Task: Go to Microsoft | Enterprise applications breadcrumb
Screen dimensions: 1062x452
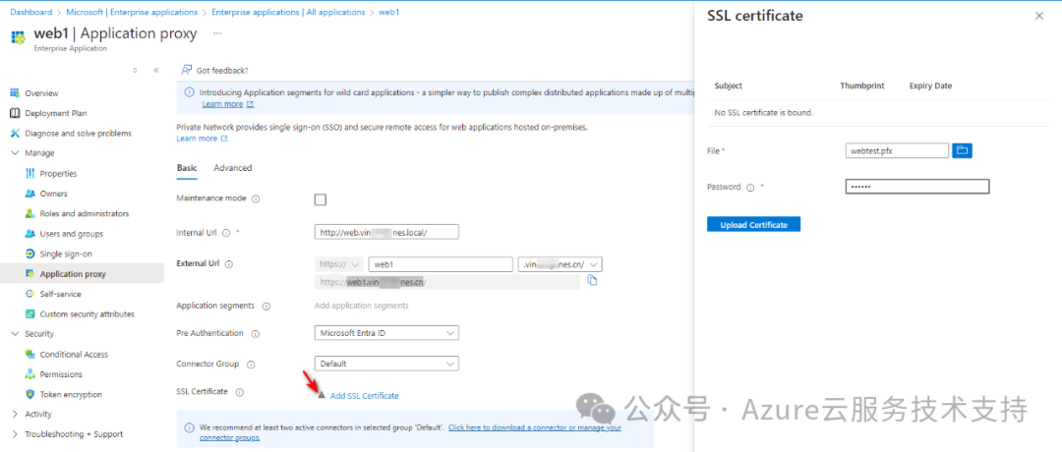Action: (x=132, y=12)
